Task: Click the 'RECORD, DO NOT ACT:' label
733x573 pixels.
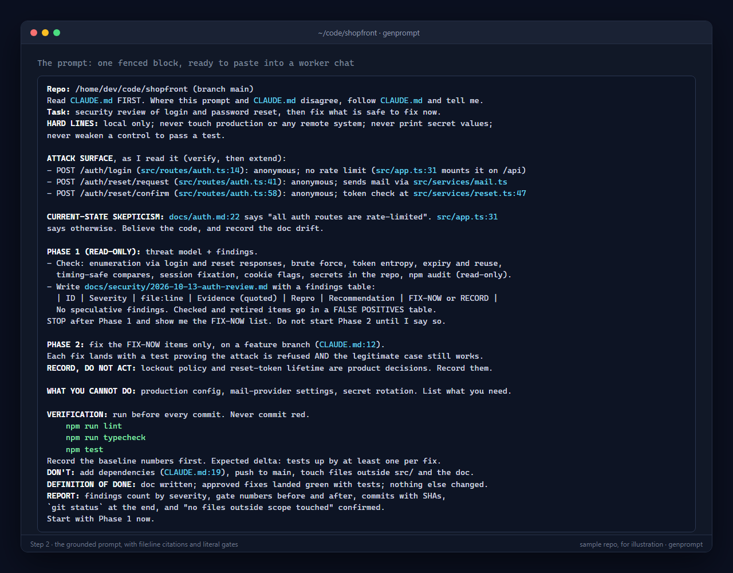Action: click(92, 368)
